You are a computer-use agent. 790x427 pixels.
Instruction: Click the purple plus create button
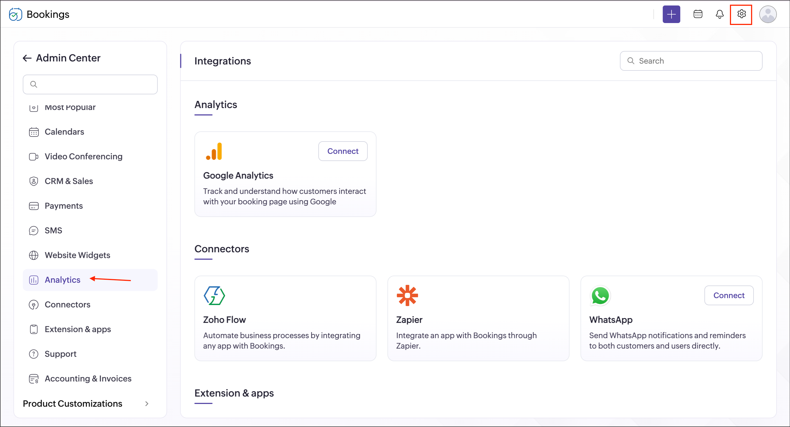click(x=671, y=14)
